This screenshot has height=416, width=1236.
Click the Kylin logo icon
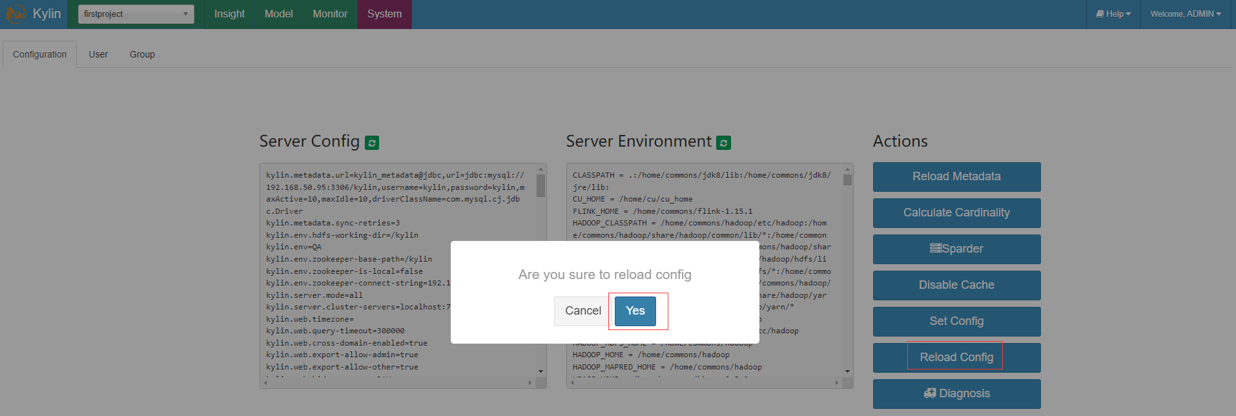15,14
